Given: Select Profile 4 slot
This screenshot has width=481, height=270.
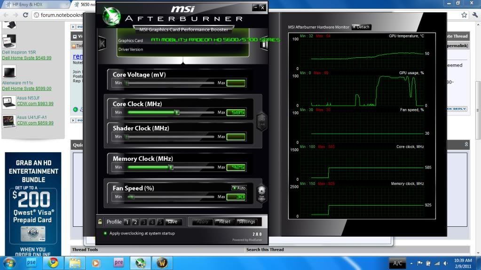Looking at the screenshot, I should [152, 222].
